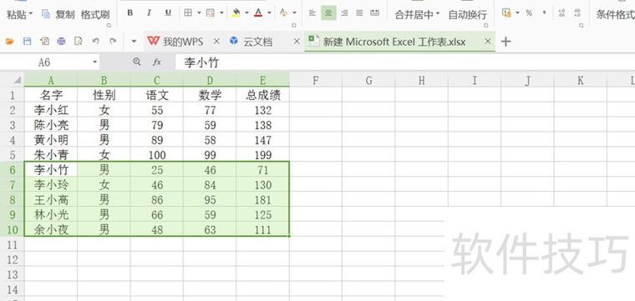The height and width of the screenshot is (301, 635).
Task: Select column C header
Action: pyautogui.click(x=157, y=80)
